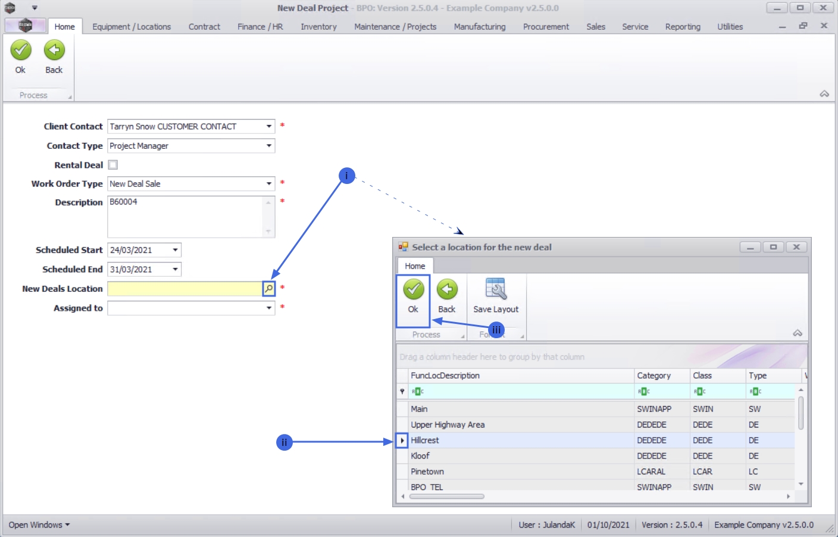Open the Inventory tab
Screen dimensions: 838x537
pos(318,27)
